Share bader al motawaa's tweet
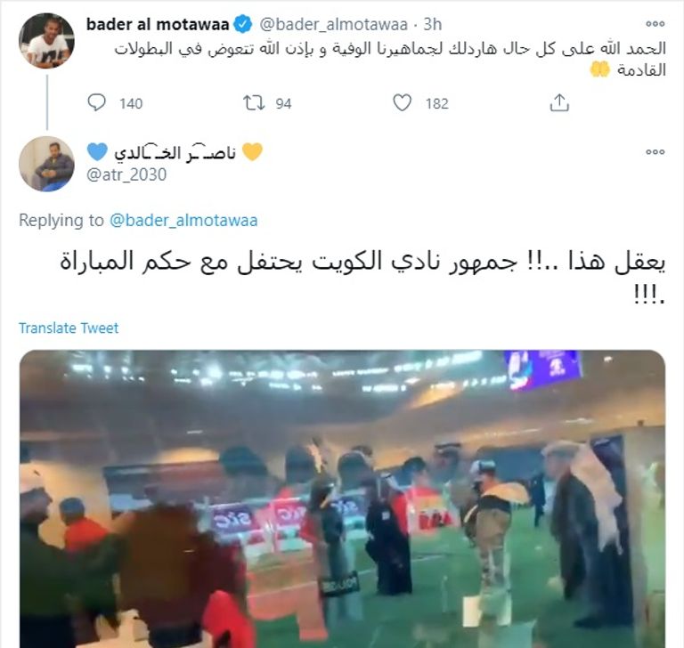Screen dimensions: 684x648 click(x=559, y=103)
